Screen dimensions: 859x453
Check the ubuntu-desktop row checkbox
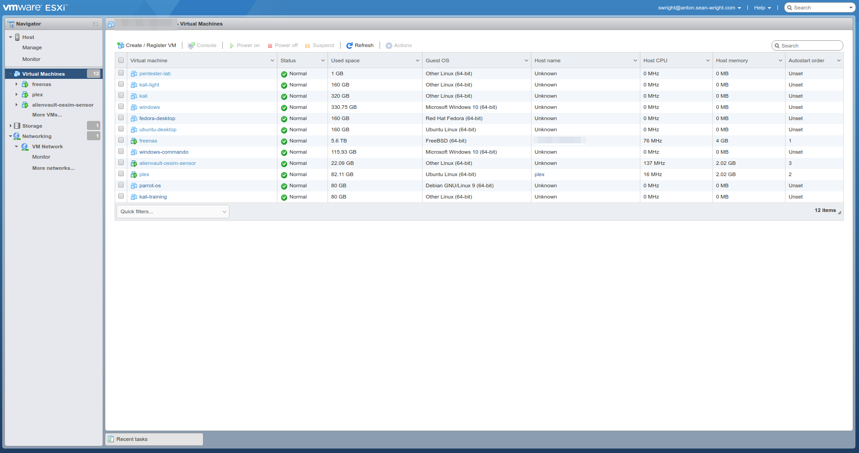[x=121, y=129]
